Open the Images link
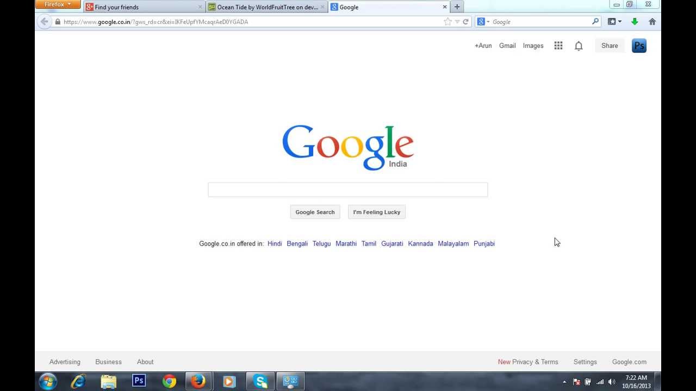Screen dimensions: 696x391 point(533,46)
